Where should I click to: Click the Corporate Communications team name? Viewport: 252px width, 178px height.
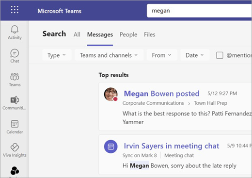[153, 103]
